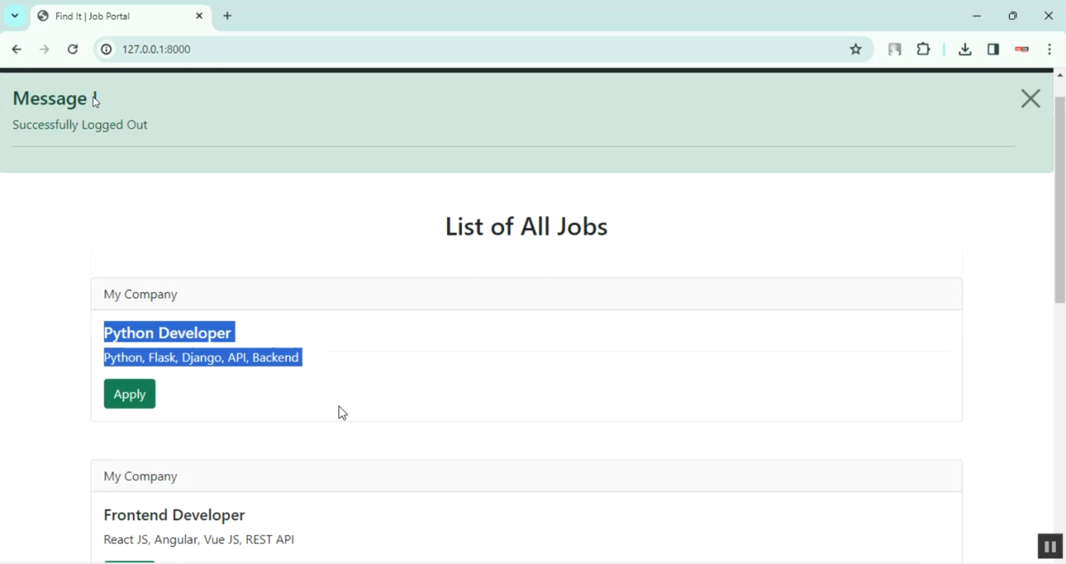Click the page vertical scrollbar thumb

pos(1060,199)
